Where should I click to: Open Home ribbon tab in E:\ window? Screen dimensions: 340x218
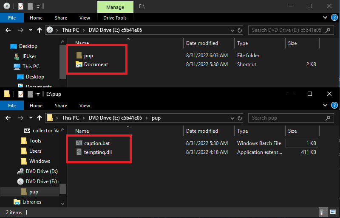(x=36, y=18)
